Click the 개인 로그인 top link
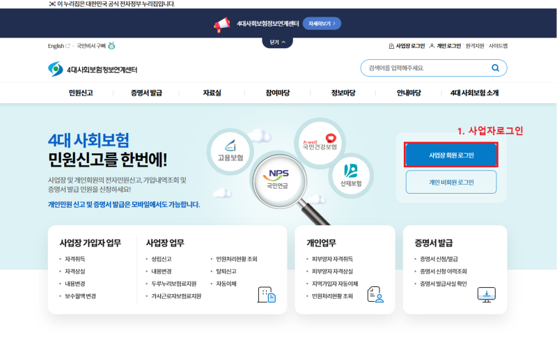 (445, 46)
